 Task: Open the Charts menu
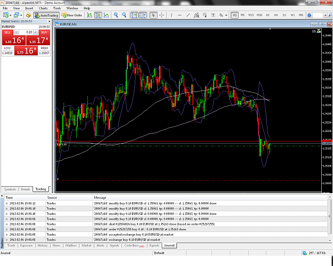click(43, 9)
